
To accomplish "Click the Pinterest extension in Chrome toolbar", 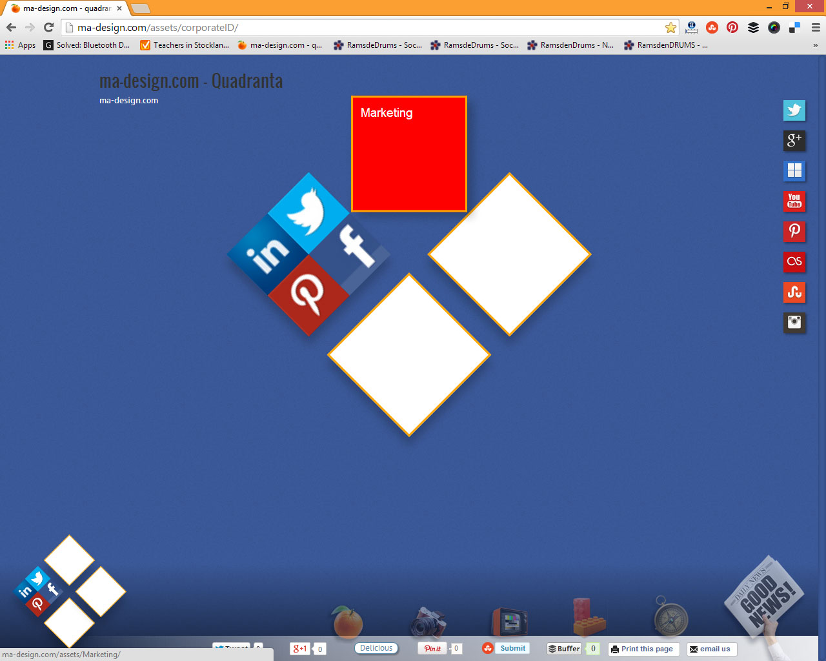I will point(732,27).
